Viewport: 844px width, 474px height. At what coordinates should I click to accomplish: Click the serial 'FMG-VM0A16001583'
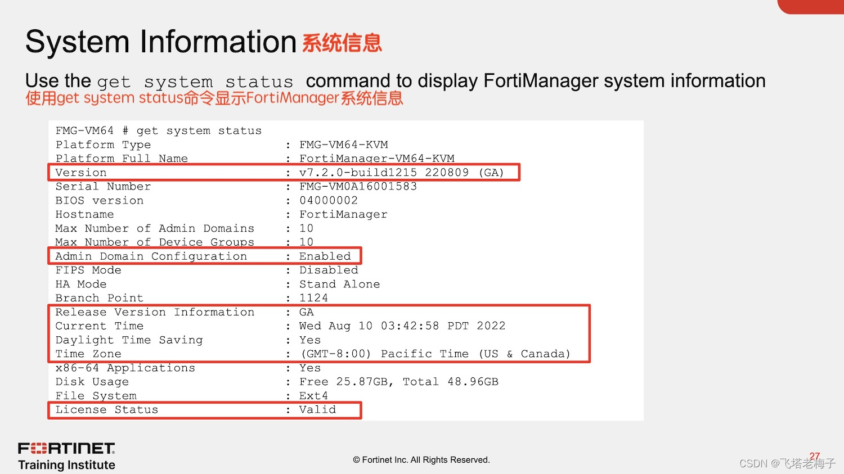pyautogui.click(x=358, y=187)
